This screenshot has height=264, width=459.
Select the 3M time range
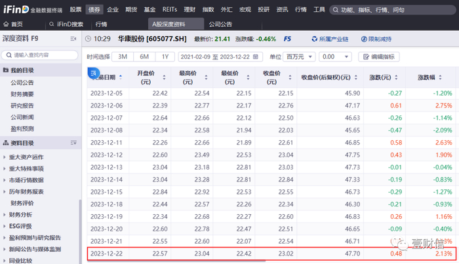pyautogui.click(x=123, y=57)
